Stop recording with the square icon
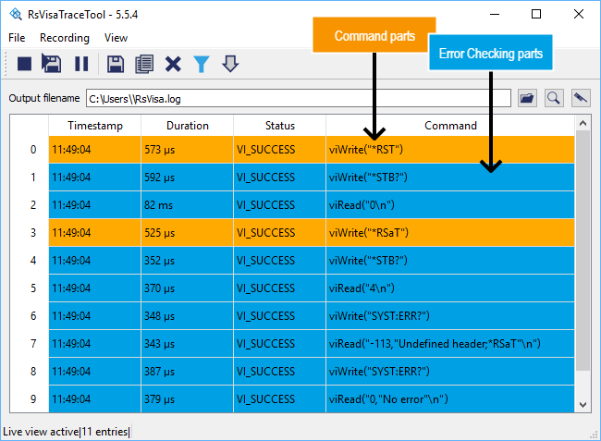601x441 pixels. [x=25, y=64]
